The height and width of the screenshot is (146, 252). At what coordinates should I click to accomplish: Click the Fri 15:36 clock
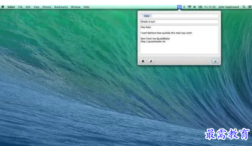(x=210, y=7)
